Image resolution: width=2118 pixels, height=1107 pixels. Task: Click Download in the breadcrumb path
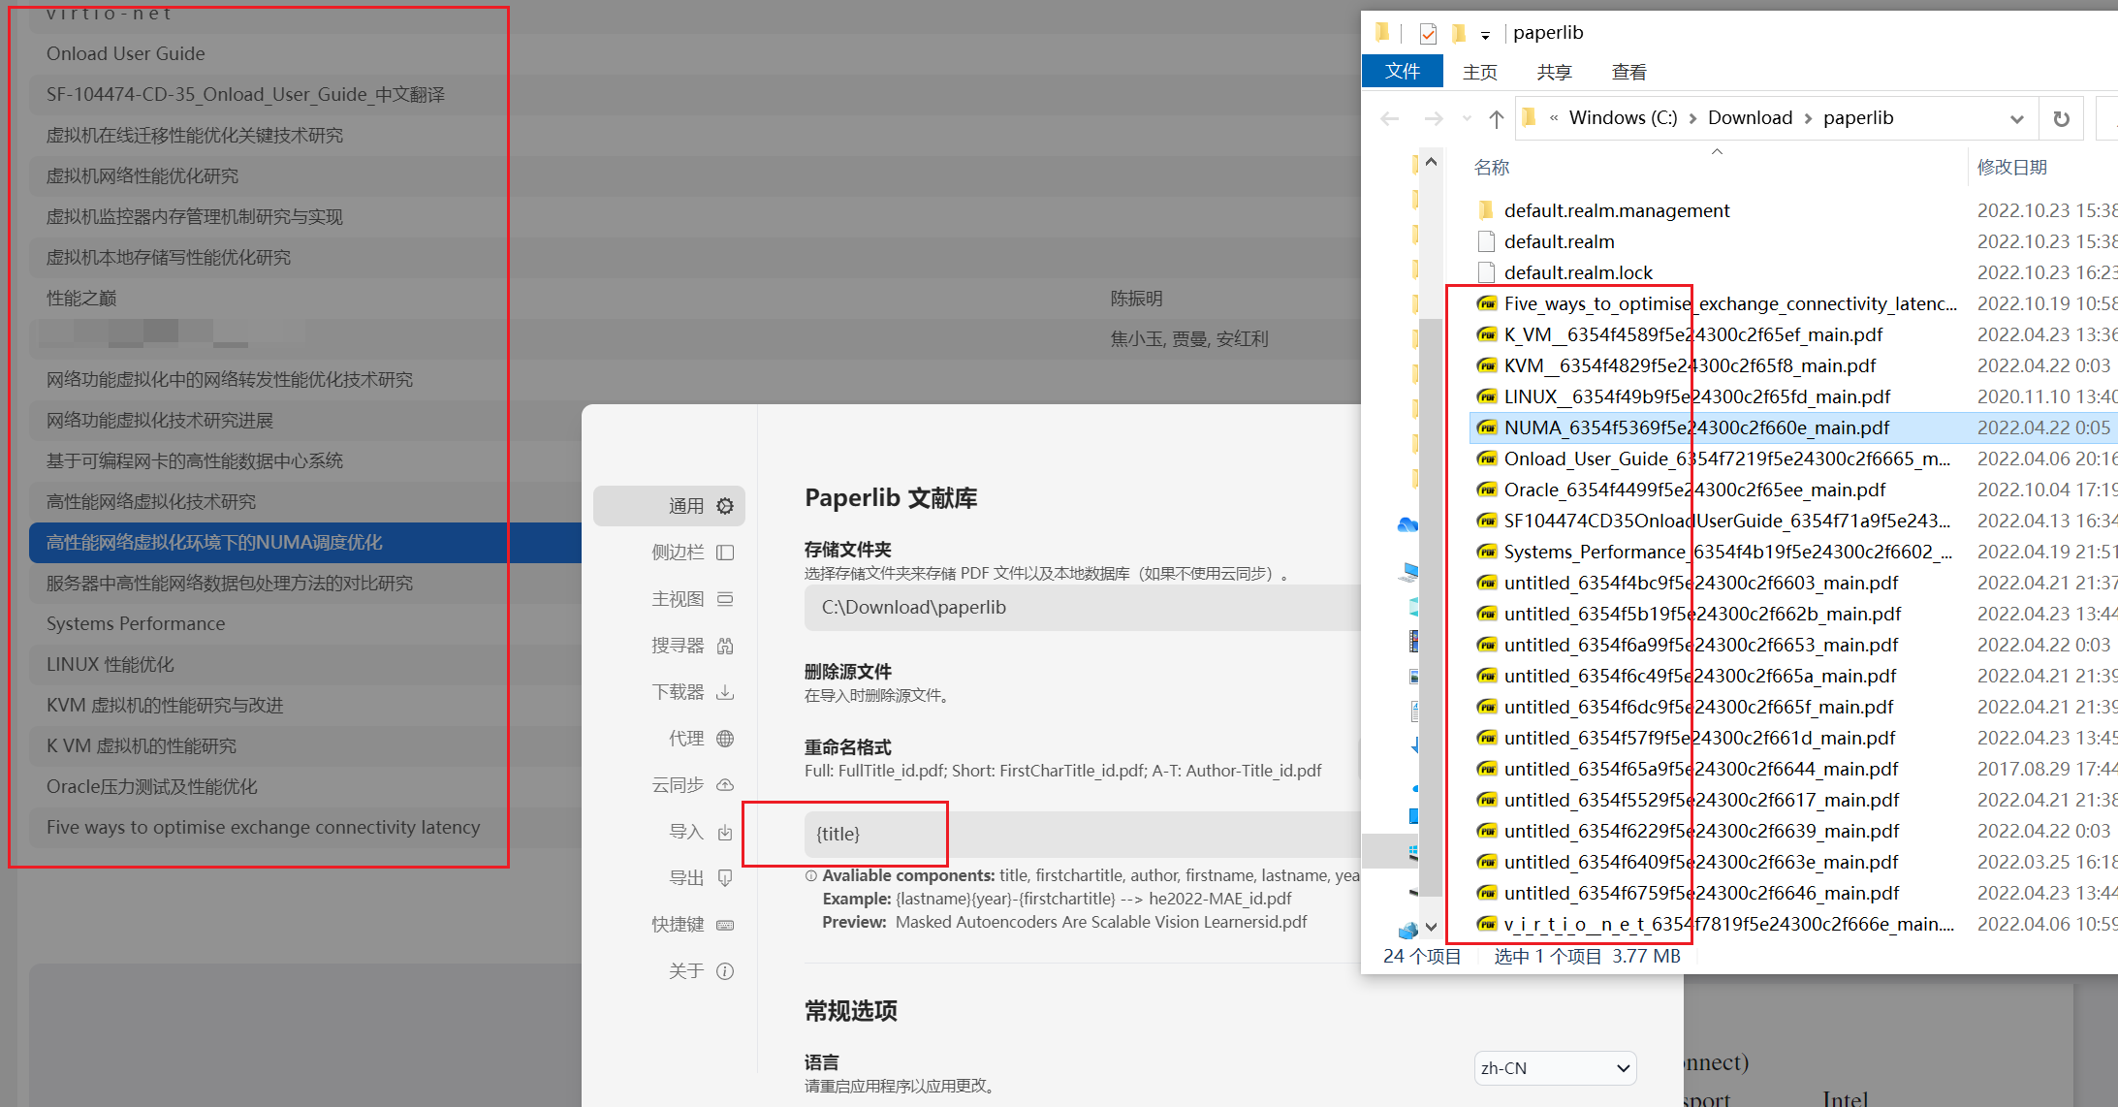click(x=1750, y=116)
